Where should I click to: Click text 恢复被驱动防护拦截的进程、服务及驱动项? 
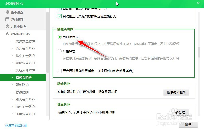tap(87, 92)
